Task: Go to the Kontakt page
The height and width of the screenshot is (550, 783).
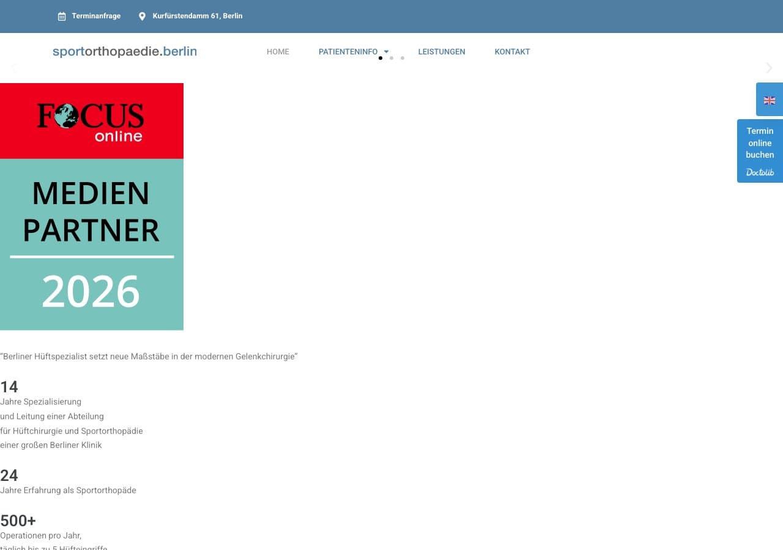Action: [x=512, y=52]
